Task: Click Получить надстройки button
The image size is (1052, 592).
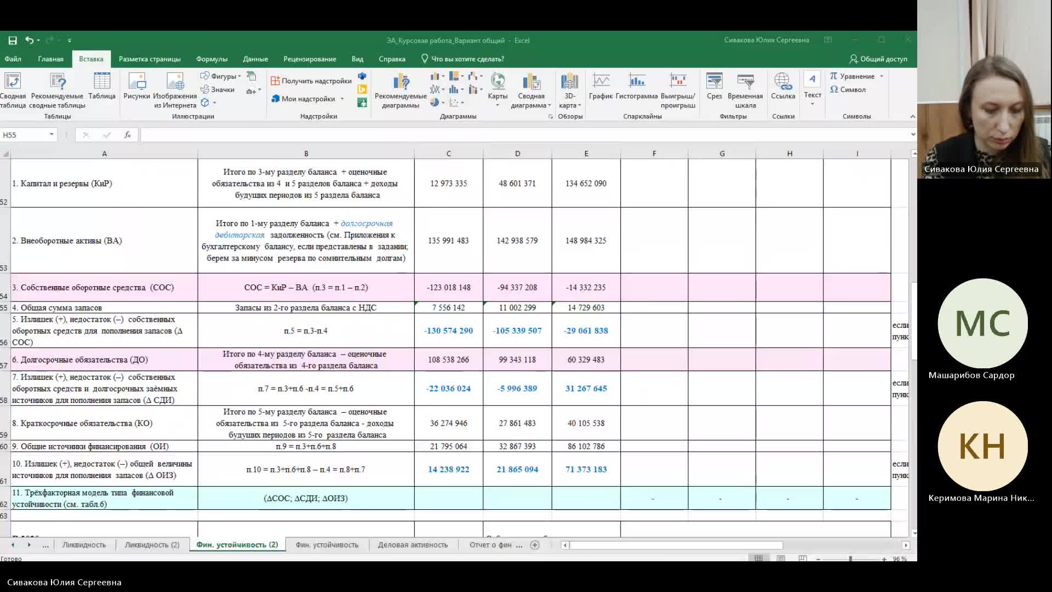Action: 311,81
